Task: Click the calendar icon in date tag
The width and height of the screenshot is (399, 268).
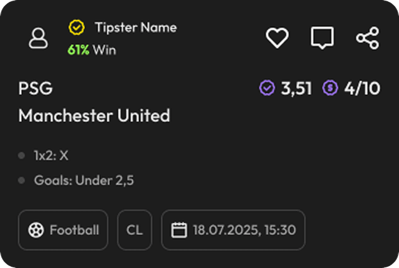Action: point(179,230)
